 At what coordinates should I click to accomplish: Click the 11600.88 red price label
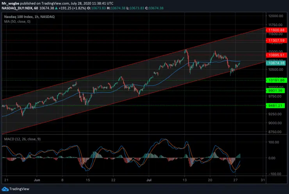[x=276, y=30]
